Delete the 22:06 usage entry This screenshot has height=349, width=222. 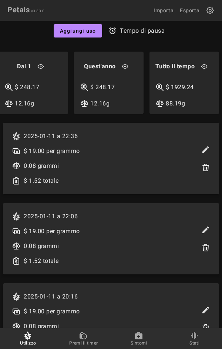click(206, 248)
